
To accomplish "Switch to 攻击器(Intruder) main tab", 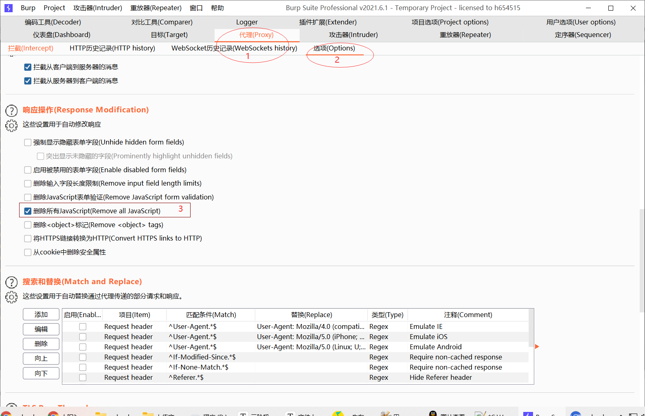I will click(x=353, y=35).
